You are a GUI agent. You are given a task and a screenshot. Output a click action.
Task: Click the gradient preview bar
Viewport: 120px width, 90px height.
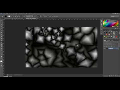click(8, 16)
